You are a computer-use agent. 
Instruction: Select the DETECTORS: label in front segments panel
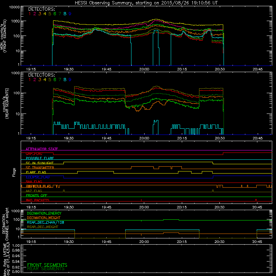(x=42, y=9)
